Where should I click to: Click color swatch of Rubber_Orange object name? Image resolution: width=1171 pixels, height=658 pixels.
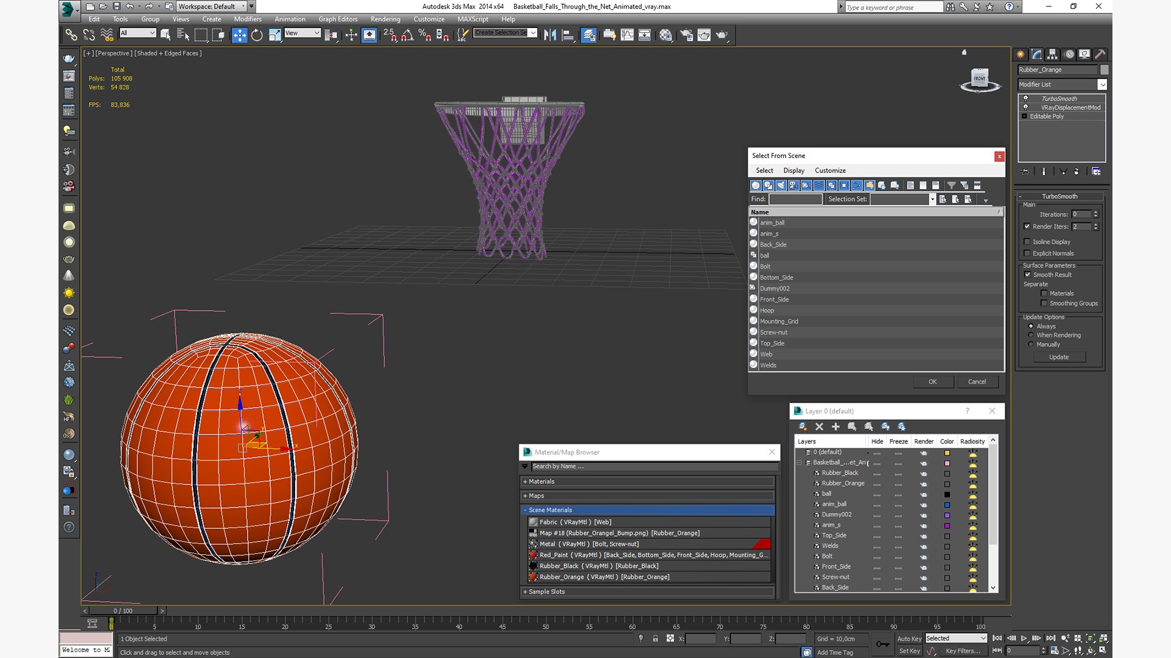[1104, 69]
